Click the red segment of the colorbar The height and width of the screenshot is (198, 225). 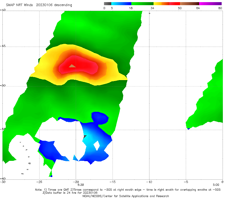point(175,4)
